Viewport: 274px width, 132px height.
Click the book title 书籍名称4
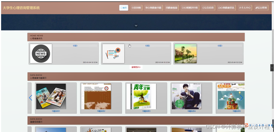coord(191,111)
